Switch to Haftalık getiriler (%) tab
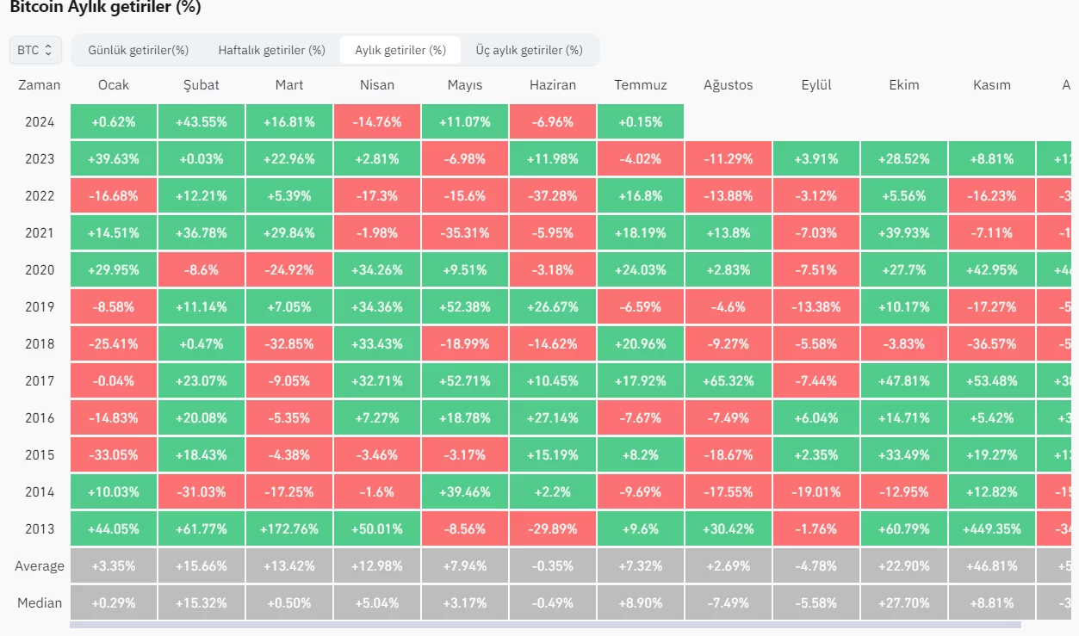1079x636 pixels. click(x=271, y=50)
